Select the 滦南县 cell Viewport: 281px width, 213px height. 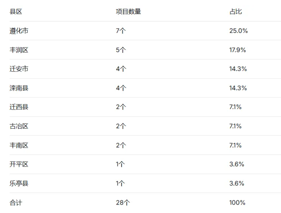pyautogui.click(x=19, y=88)
